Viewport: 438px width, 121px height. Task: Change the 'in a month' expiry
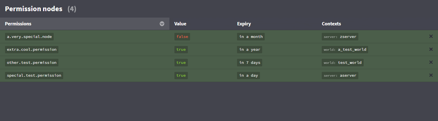(x=251, y=37)
